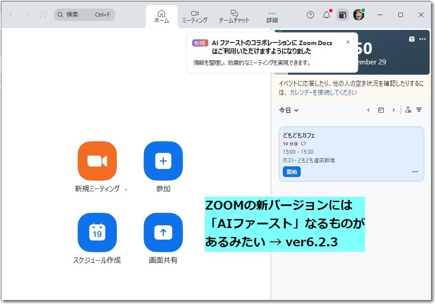Open the Schedule (スケジュール作成) calendar icon
The width and height of the screenshot is (435, 304).
tap(97, 232)
